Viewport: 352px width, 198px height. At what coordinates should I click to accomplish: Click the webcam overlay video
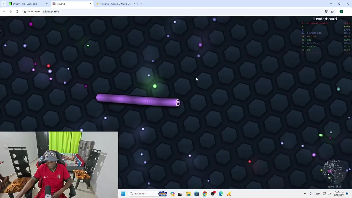pos(59,165)
